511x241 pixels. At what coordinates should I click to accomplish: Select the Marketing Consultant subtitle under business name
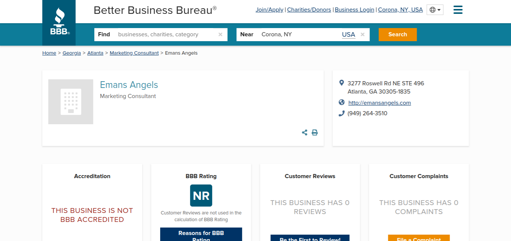click(128, 96)
